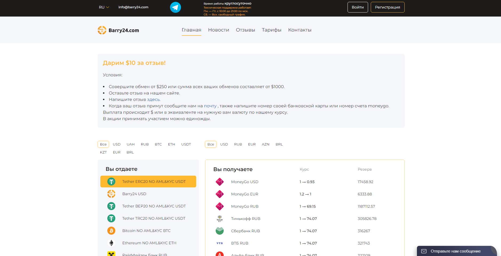The width and height of the screenshot is (501, 256).
Task: Open the Отправьте нам сообщение chat
Action: pyautogui.click(x=457, y=251)
